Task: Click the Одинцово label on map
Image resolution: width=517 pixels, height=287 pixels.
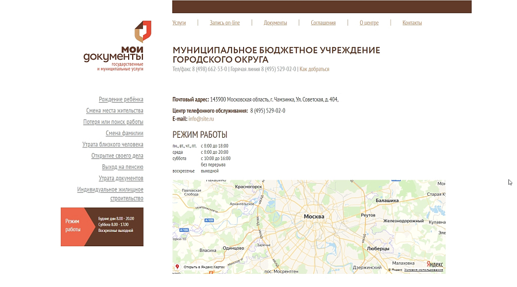Action: pos(233,248)
